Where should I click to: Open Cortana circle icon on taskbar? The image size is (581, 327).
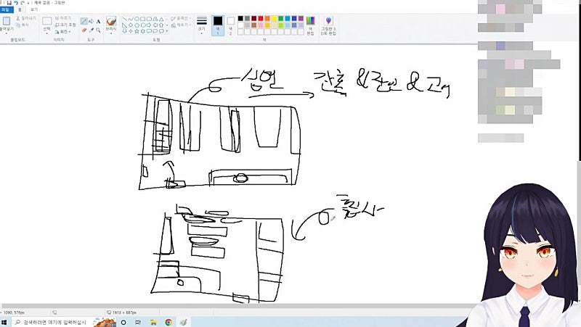(123, 323)
